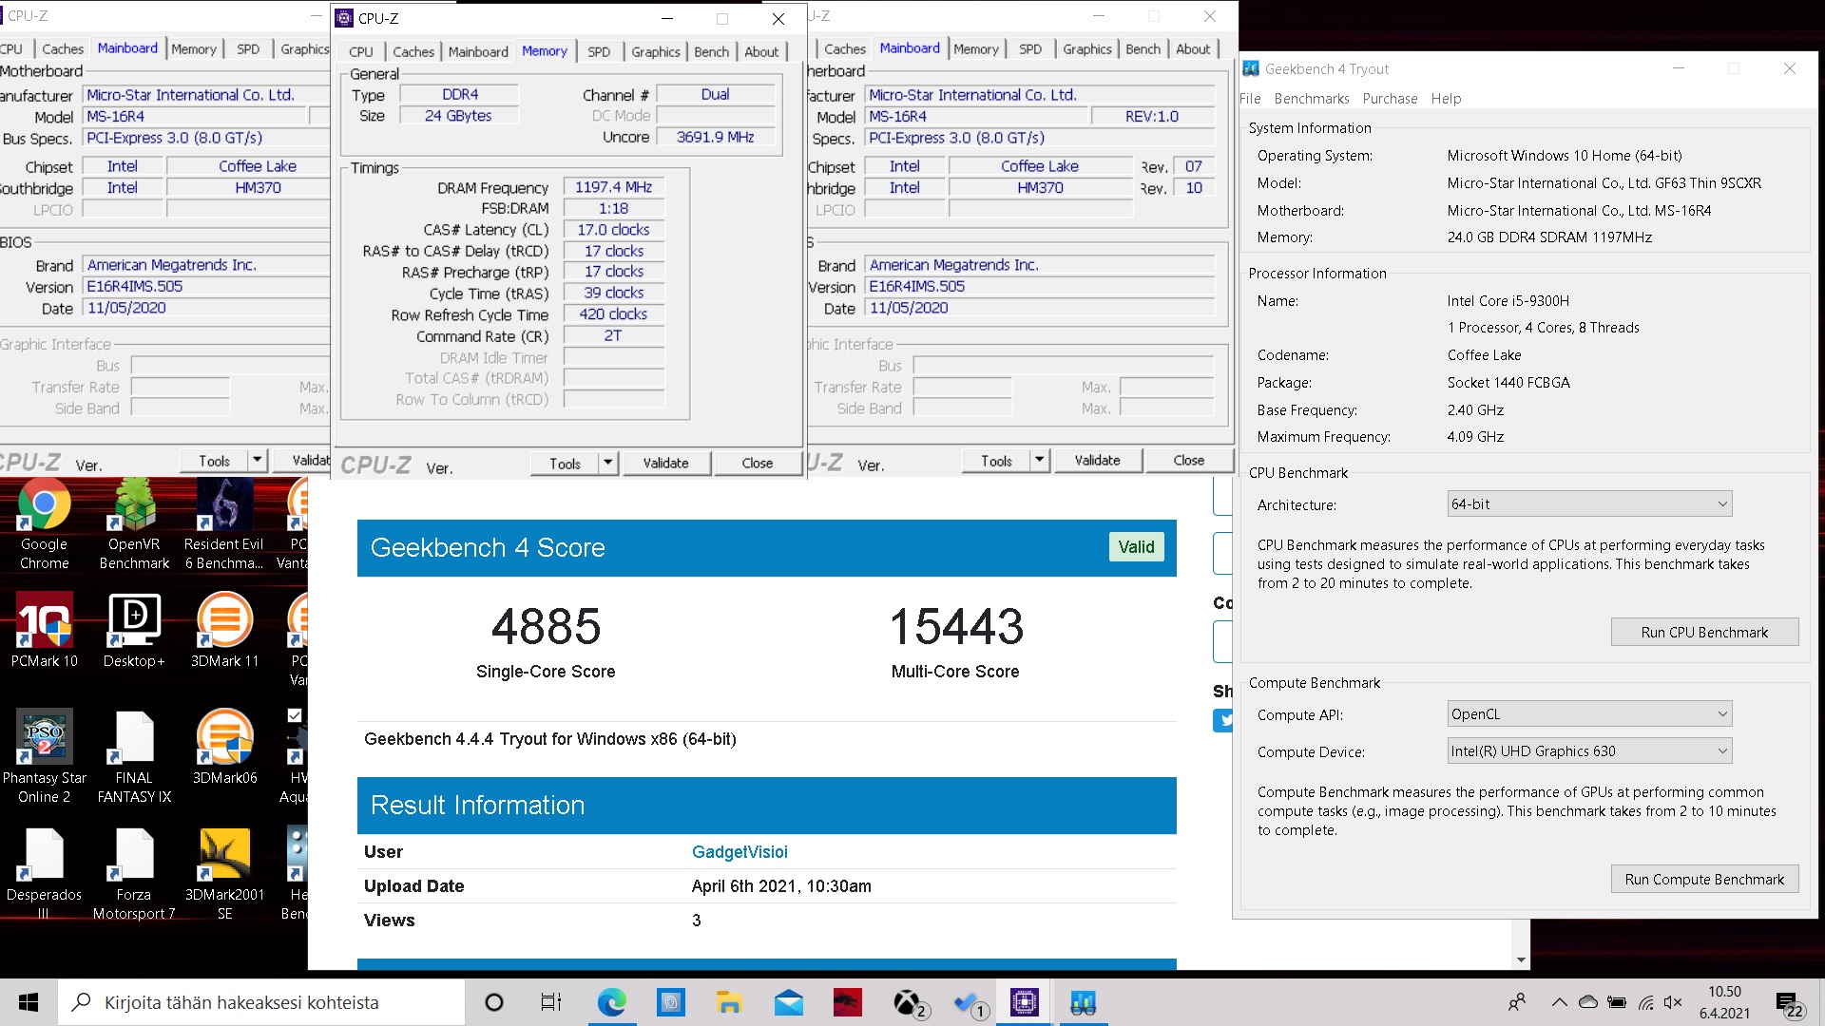Click Run Compute Benchmark button
Viewport: 1825px width, 1026px height.
(1704, 880)
